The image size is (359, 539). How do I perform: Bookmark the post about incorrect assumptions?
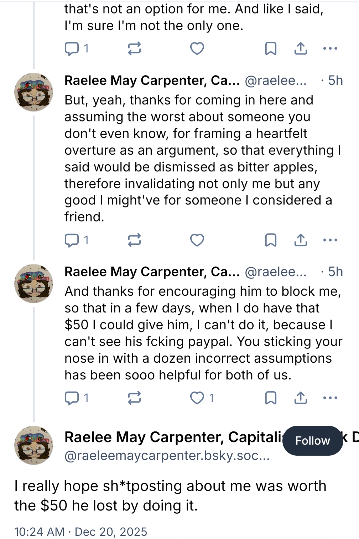(x=271, y=398)
